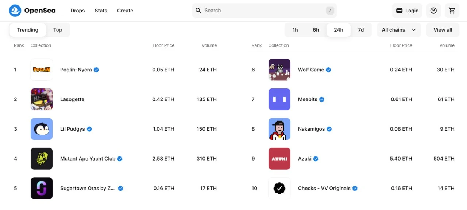Viewport: 467px width, 210px height.
Task: Click the Lil Pudgys penguin thumbnail
Action: pyautogui.click(x=42, y=129)
